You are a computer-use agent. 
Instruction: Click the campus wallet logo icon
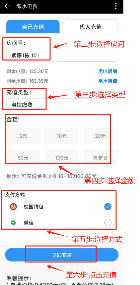coord(13,207)
